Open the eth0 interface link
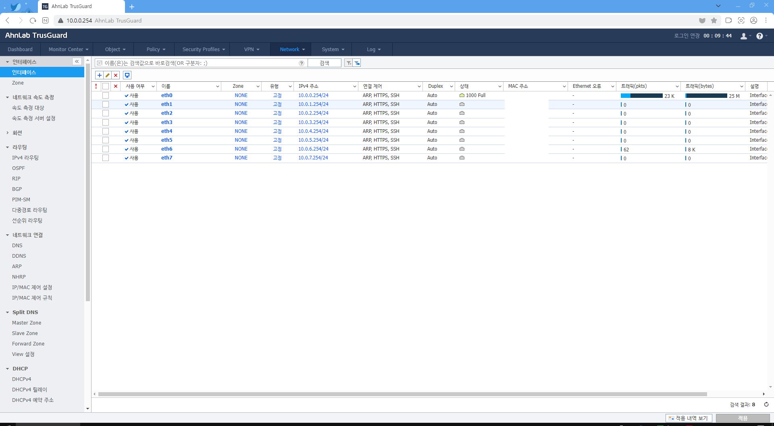 (x=167, y=95)
